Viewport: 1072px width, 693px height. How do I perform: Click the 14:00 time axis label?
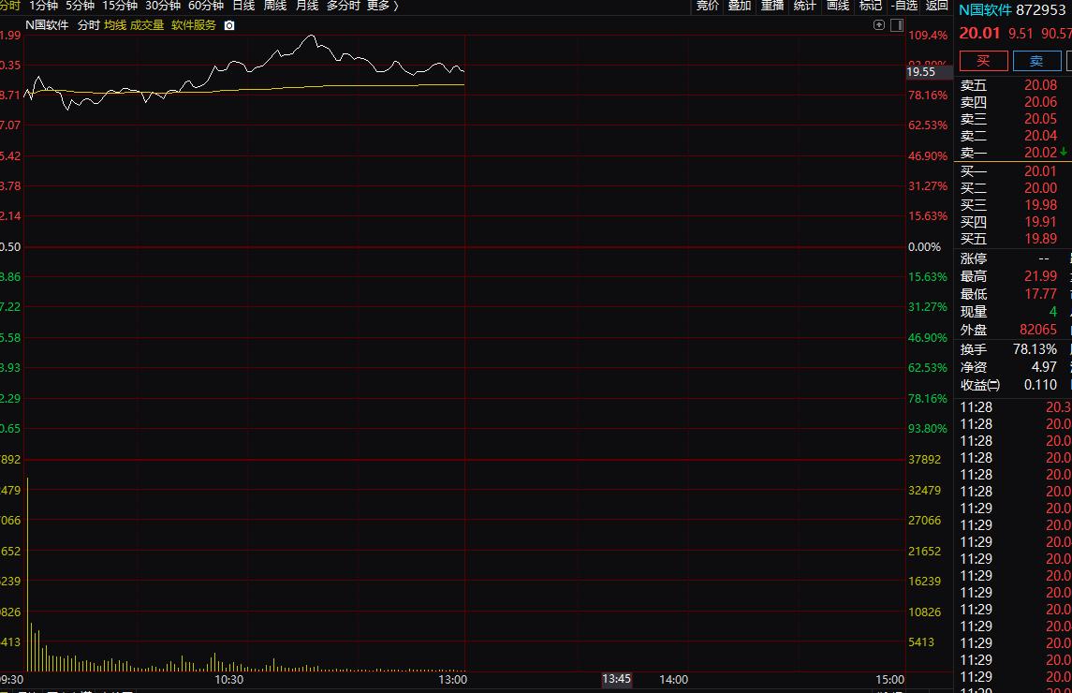673,680
